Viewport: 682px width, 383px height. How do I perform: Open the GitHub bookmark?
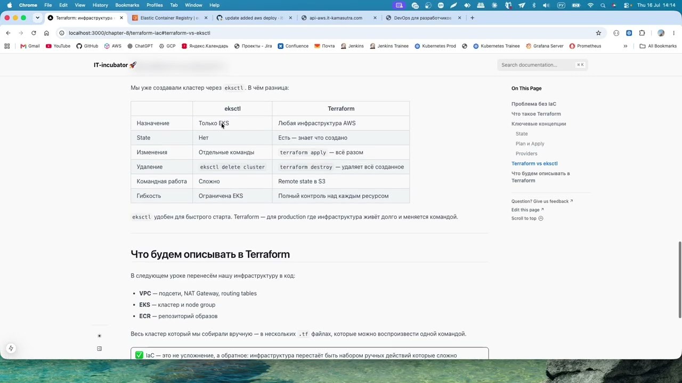point(87,46)
